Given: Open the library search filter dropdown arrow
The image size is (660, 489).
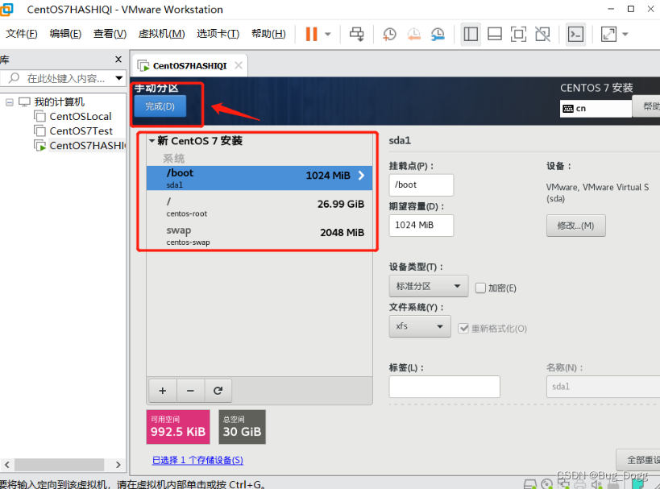Looking at the screenshot, I should point(119,78).
